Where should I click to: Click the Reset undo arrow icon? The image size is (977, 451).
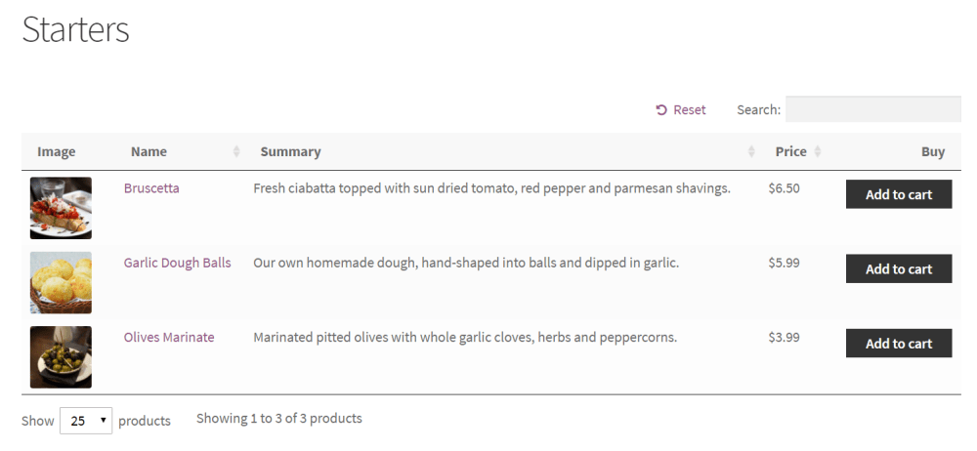[x=661, y=110]
